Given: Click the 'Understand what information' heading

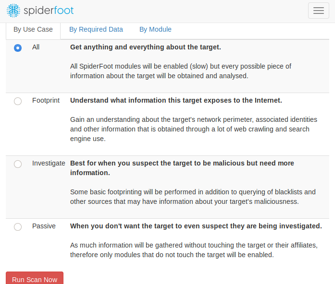Looking at the screenshot, I should (176, 100).
